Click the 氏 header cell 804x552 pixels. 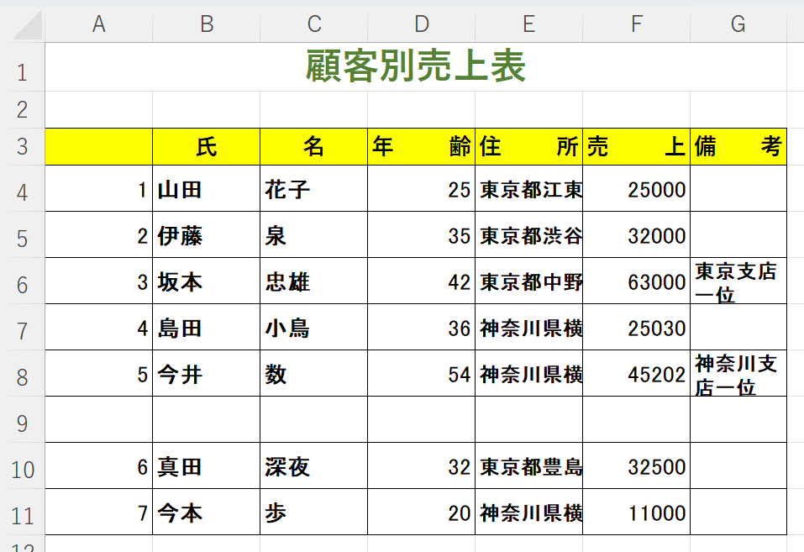click(206, 147)
